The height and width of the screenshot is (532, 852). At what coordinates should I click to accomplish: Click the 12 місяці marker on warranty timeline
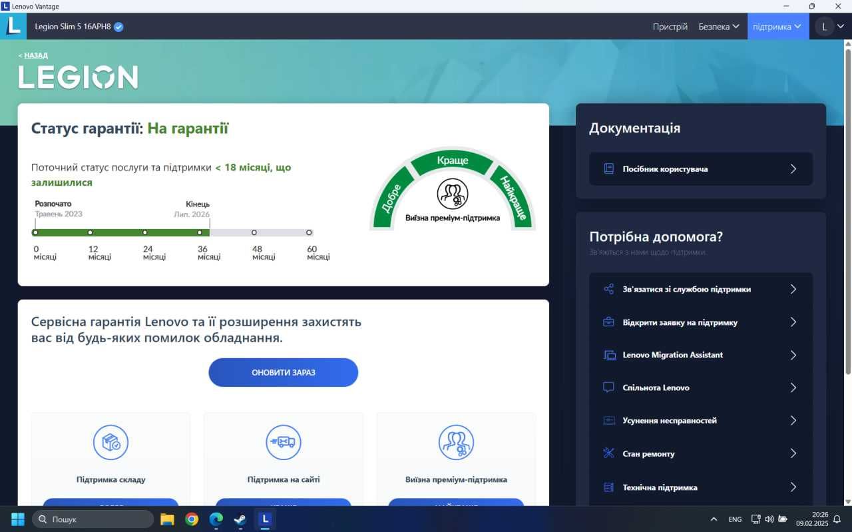coord(91,232)
